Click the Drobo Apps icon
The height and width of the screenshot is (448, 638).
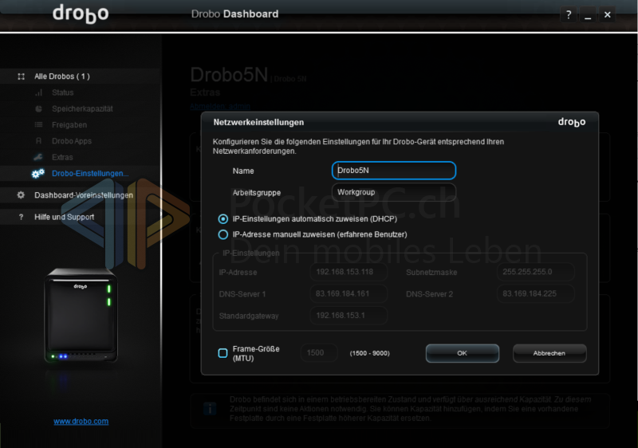click(x=38, y=141)
